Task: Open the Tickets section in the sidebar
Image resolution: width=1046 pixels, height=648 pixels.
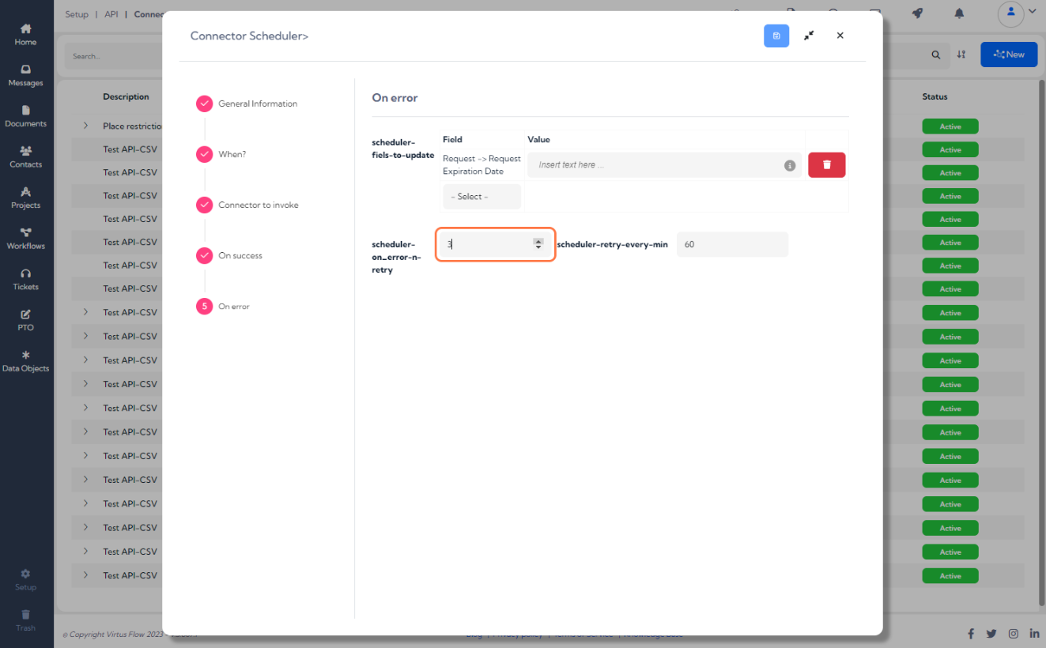Action: (25, 280)
